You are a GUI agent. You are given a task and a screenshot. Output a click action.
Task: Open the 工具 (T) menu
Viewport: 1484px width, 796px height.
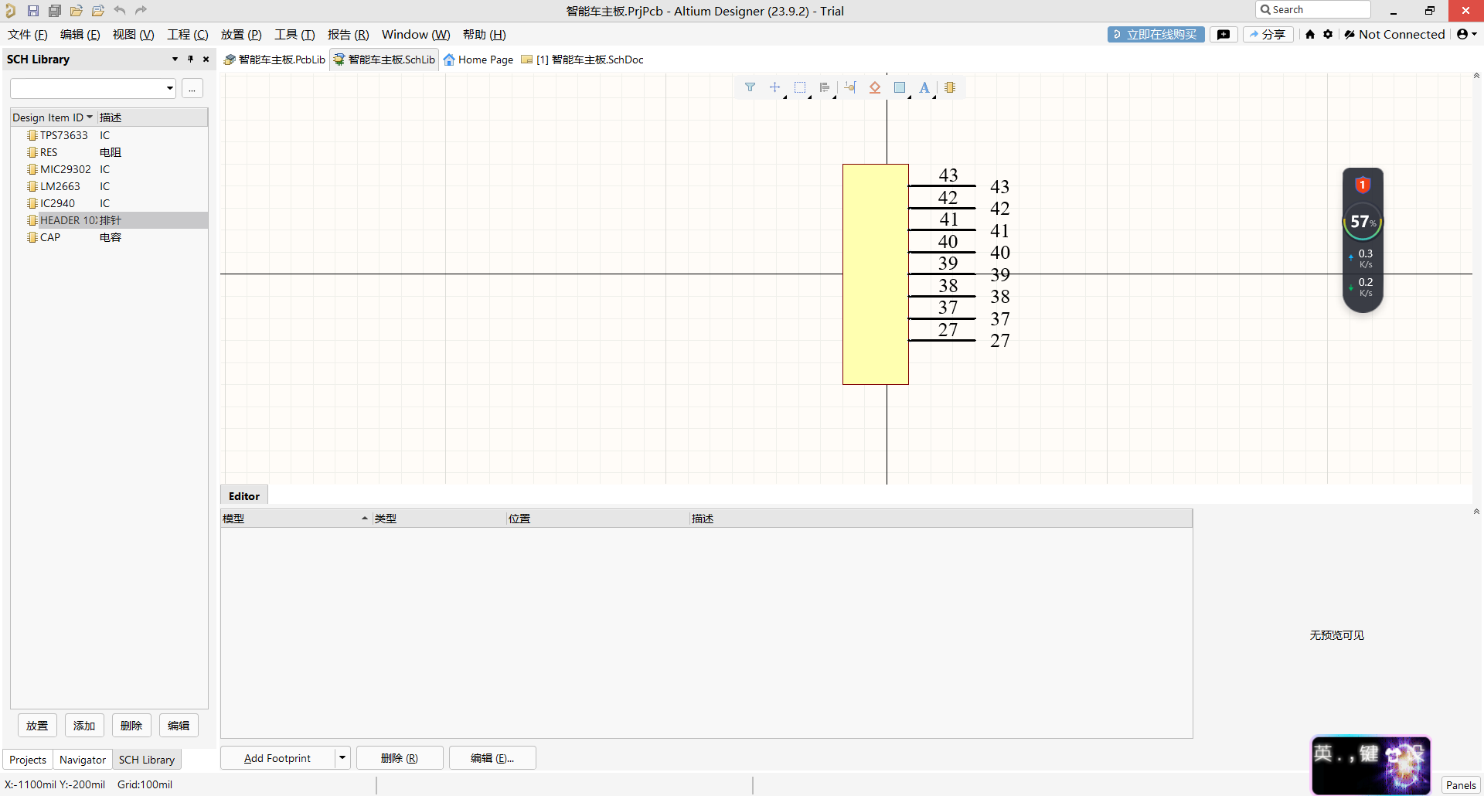click(294, 35)
